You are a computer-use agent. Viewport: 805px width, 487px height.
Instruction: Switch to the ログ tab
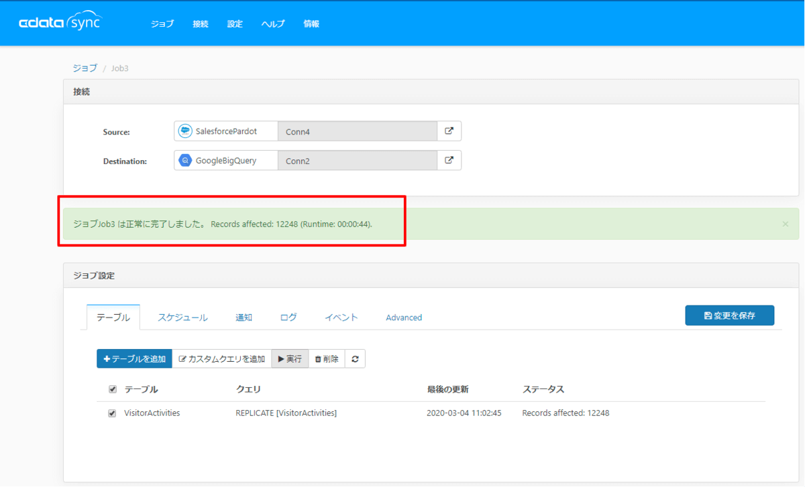point(288,318)
